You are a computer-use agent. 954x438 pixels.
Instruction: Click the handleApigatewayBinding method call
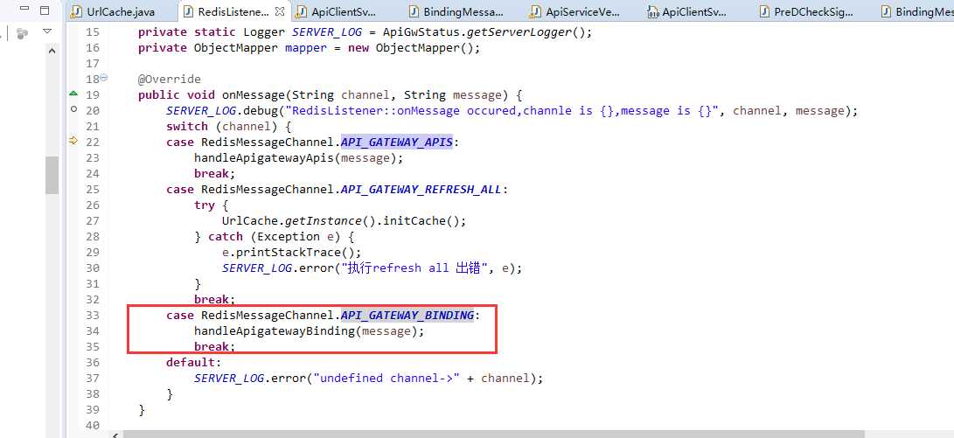(x=274, y=331)
